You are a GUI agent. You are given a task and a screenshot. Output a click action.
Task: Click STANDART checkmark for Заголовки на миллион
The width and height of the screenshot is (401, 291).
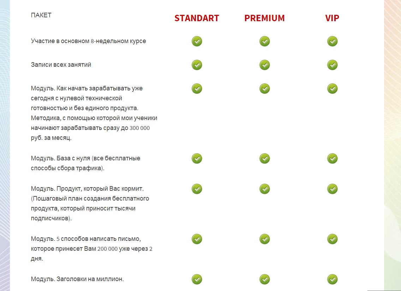[x=197, y=279]
